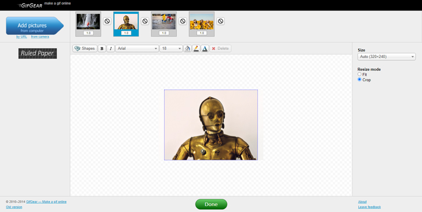Remove the waterfall frame via its delete icon
Screen dimensions: 422x212
(x=107, y=21)
